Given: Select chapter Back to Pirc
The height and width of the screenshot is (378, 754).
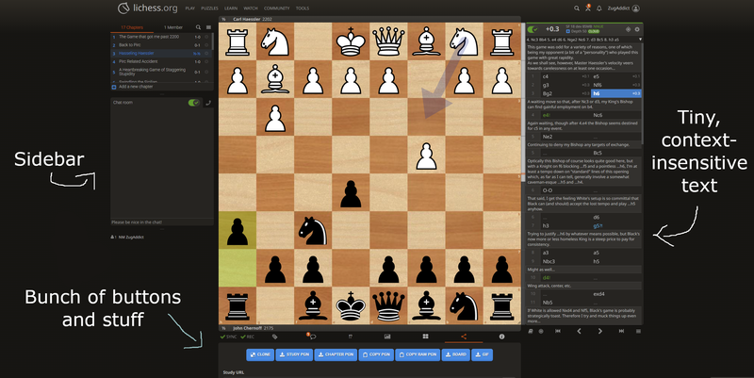Looking at the screenshot, I should [160, 44].
